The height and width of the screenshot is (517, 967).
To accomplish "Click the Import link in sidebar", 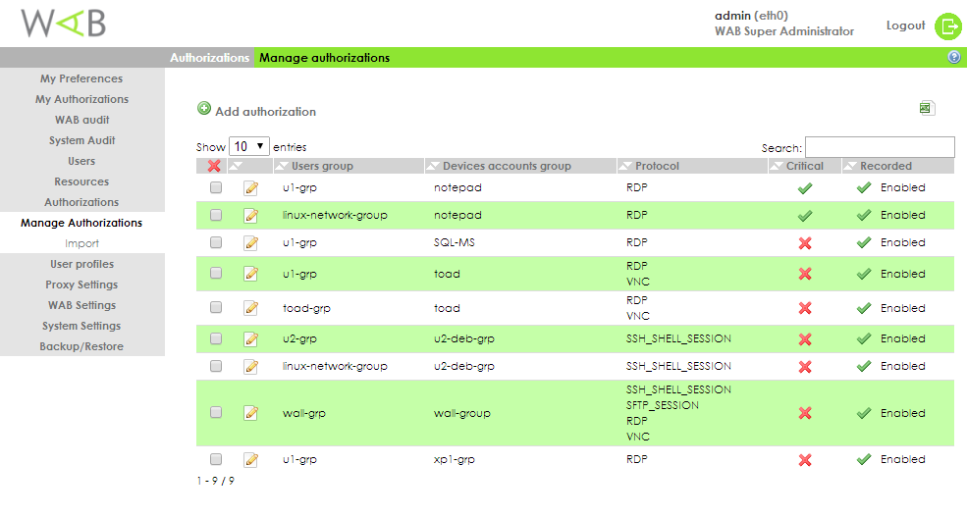I will [81, 243].
